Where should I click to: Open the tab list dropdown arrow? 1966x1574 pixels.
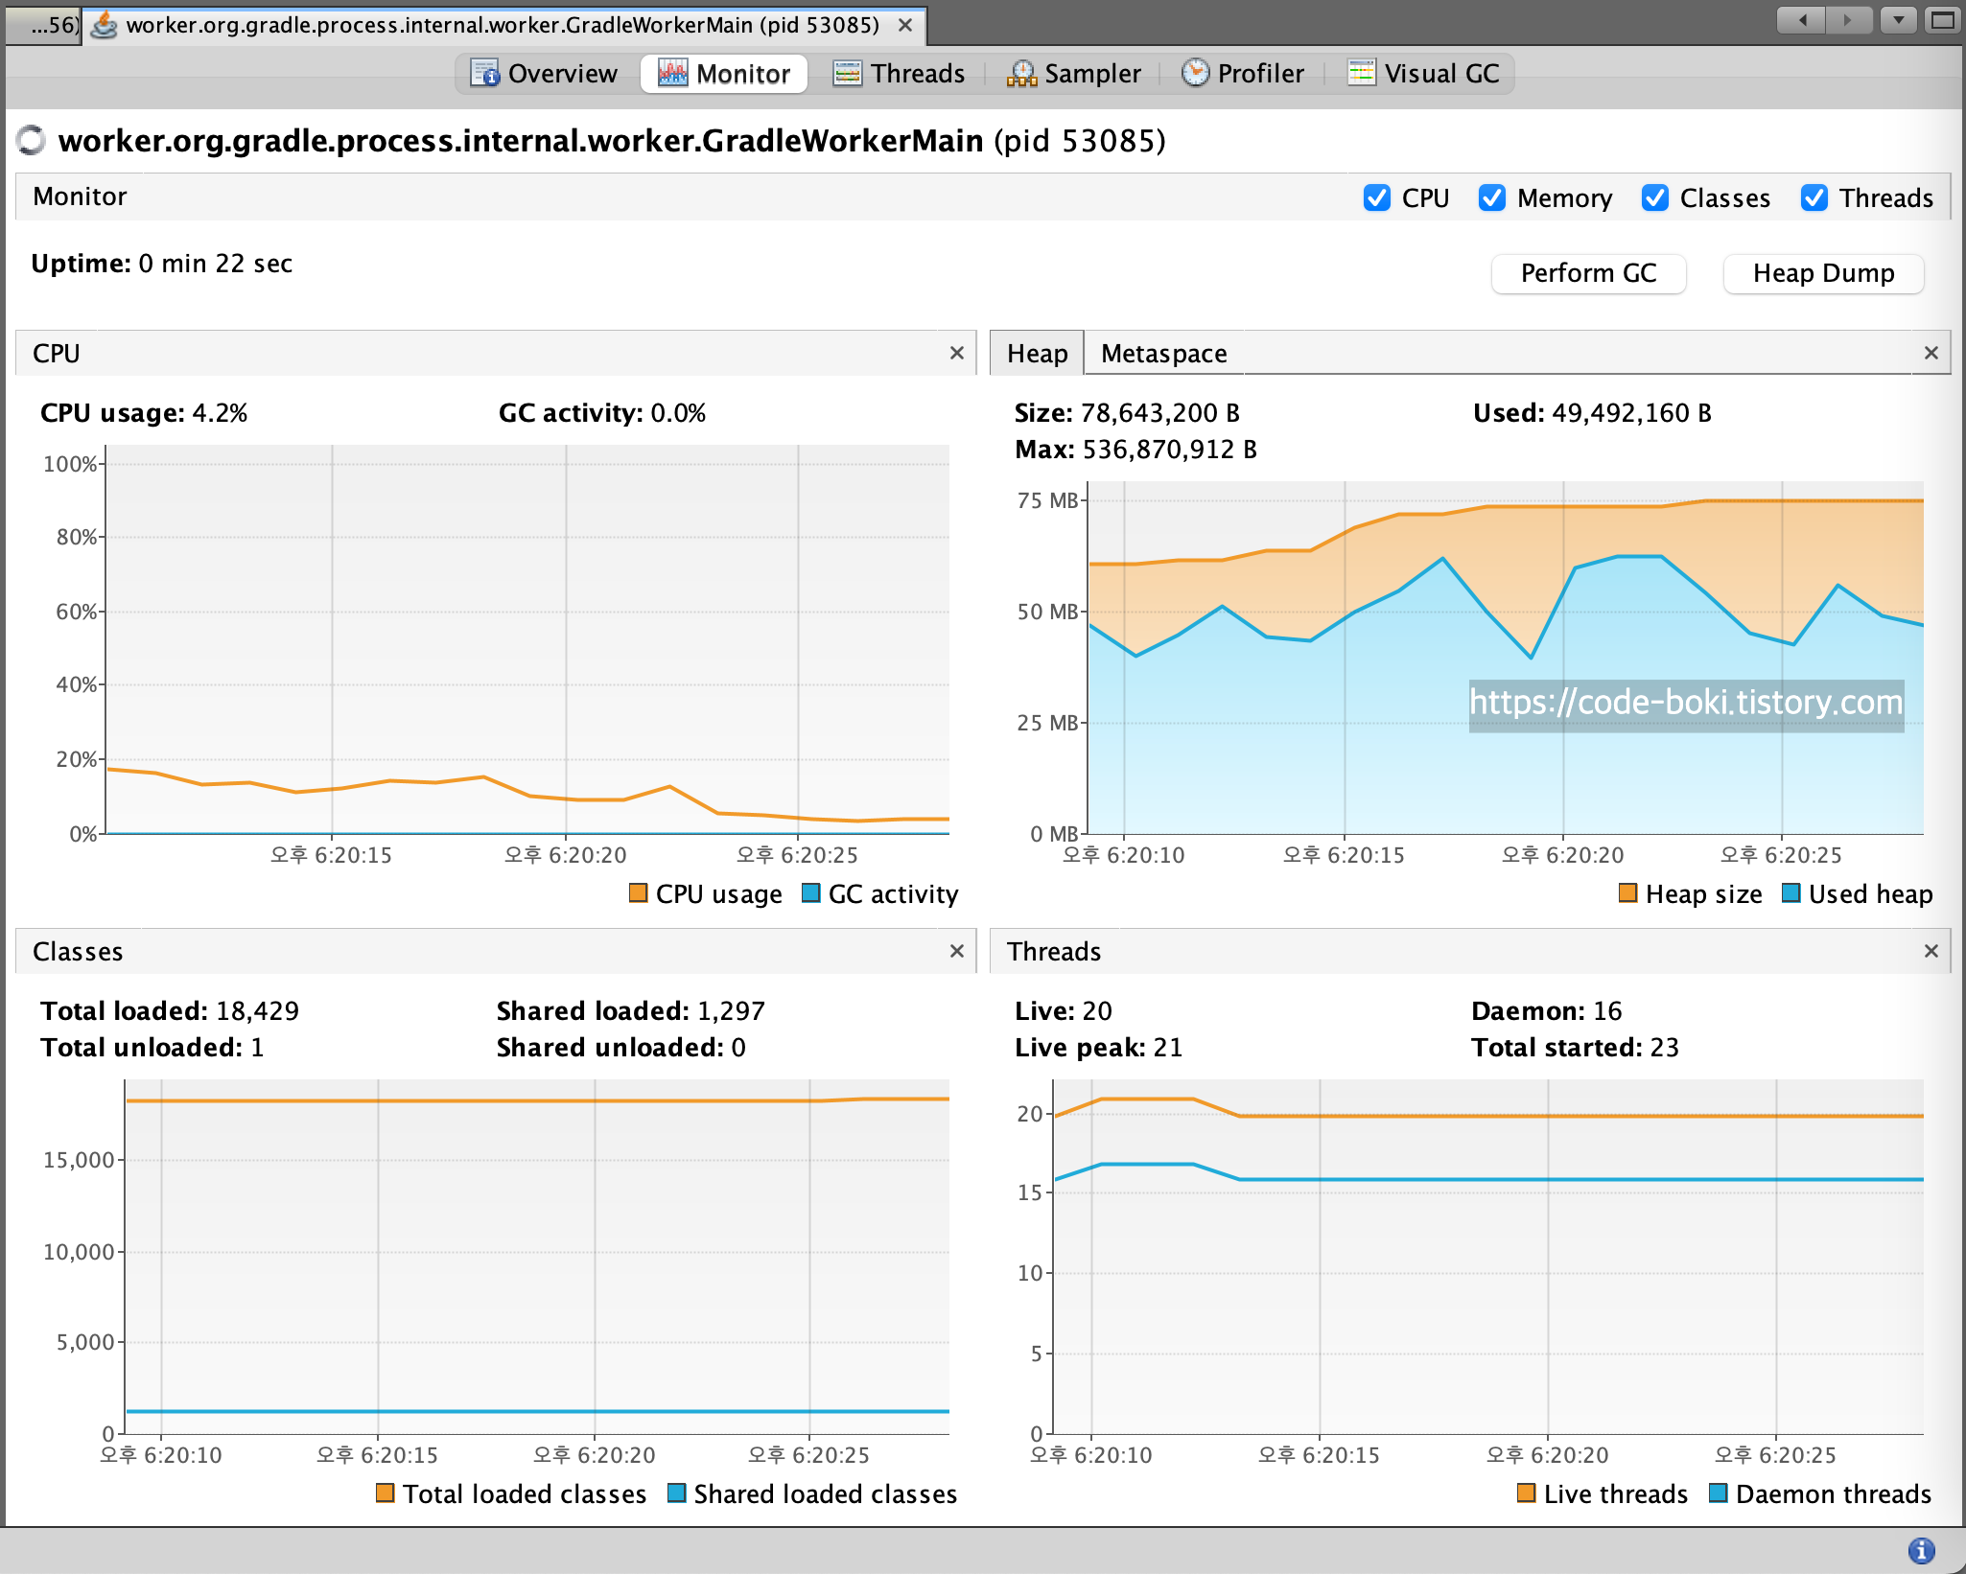1898,20
